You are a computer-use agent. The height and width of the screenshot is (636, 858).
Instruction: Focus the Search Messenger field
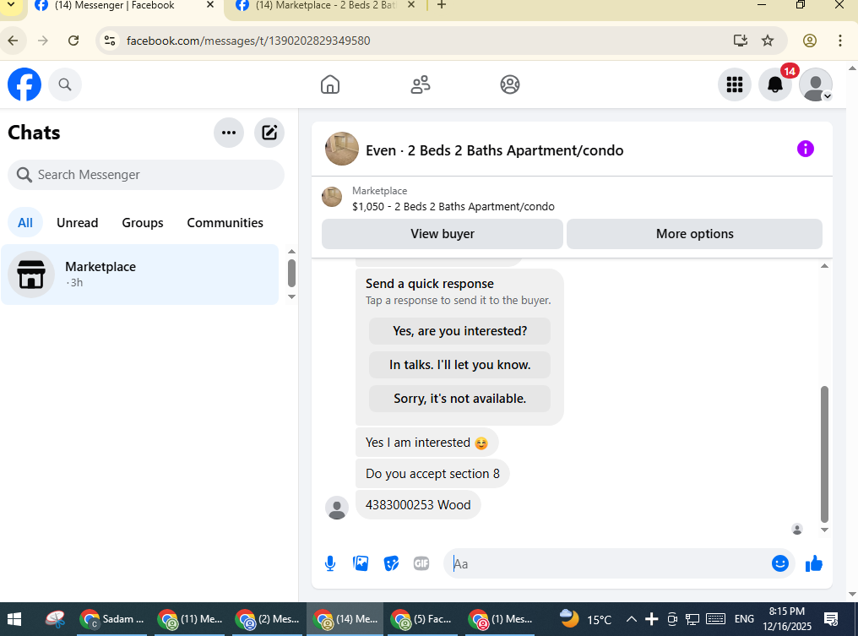click(146, 175)
